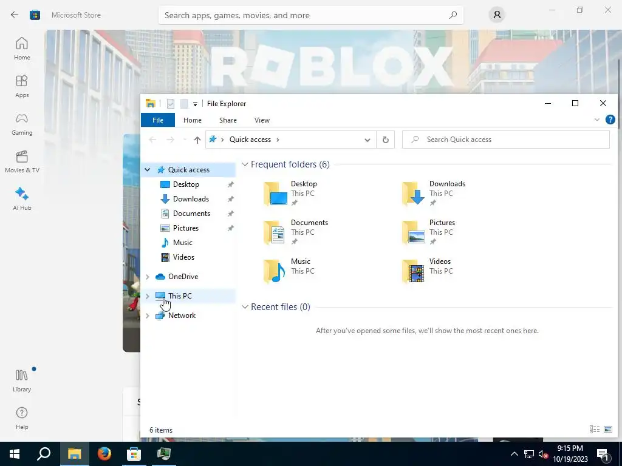Screen dimensions: 622x466
Task: Click the Microsoft Store profile icon
Action: [x=497, y=15]
